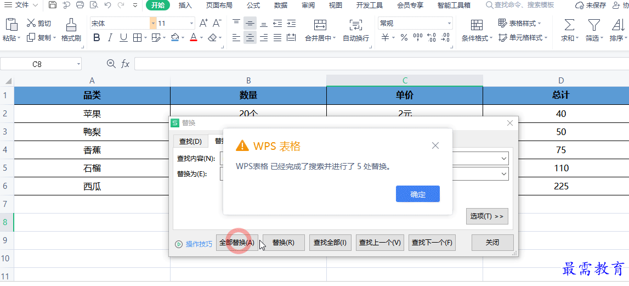Switch to the 页面布局 Page Layout tab
629x286 pixels.
tap(219, 5)
